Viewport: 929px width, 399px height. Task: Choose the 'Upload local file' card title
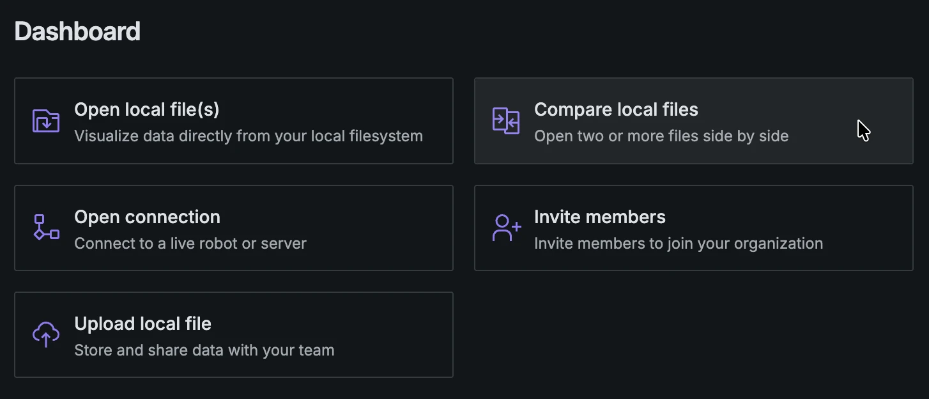(x=142, y=324)
